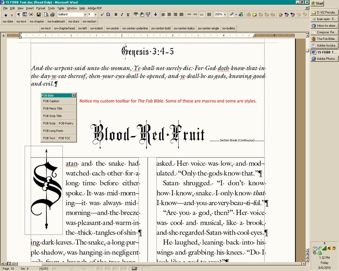Viewport: 339px width, 271px height.
Task: Click the document magnifier icon beside the paragraph mark
Action: [25, 15]
